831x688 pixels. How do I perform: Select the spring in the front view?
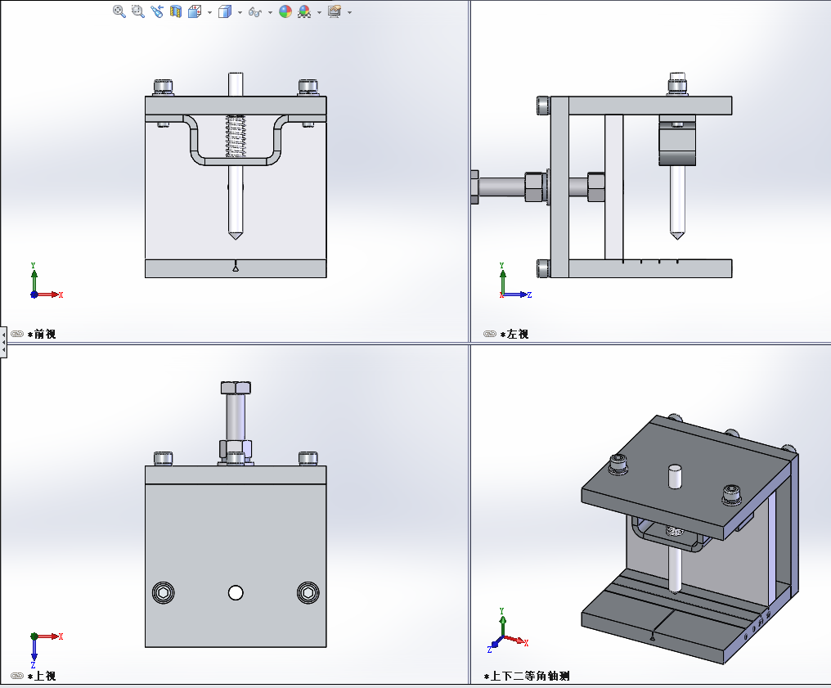236,137
